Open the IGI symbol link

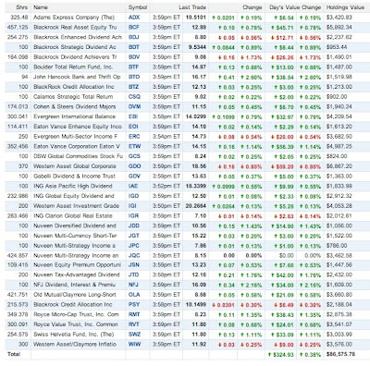tap(132, 206)
